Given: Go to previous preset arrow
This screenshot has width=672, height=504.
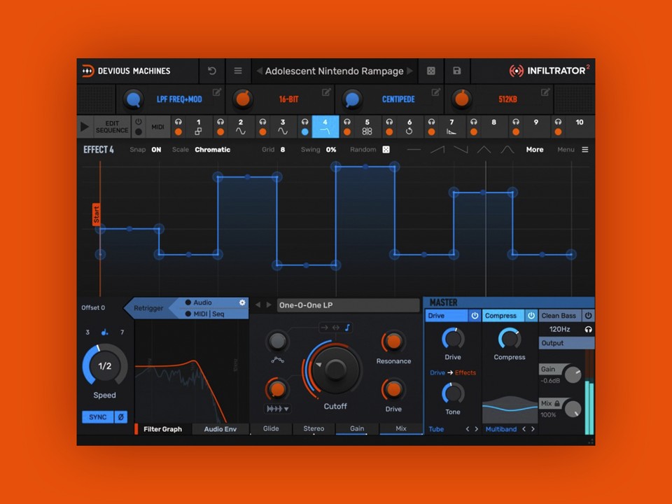Looking at the screenshot, I should [x=259, y=71].
